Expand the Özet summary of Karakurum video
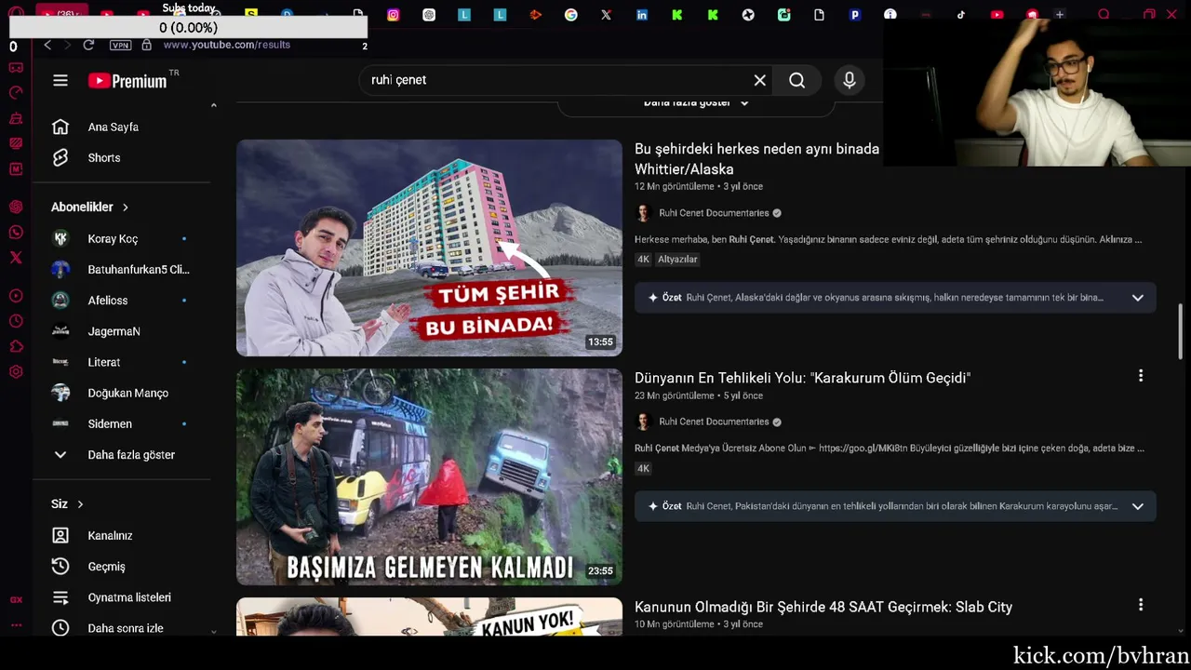Screen dimensions: 1191x670 pyautogui.click(x=1137, y=506)
